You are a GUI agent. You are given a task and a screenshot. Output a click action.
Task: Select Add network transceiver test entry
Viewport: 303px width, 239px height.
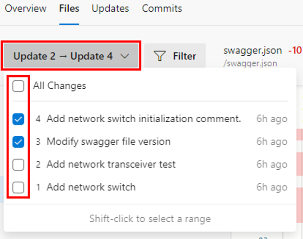pos(111,164)
